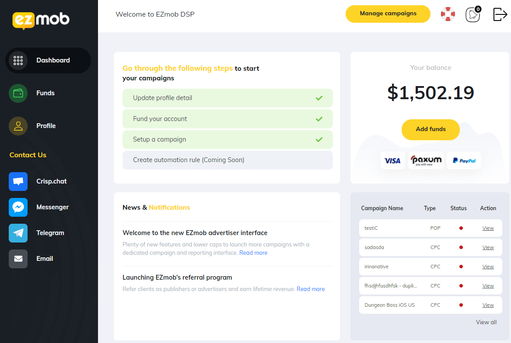Click the Email envelope icon

(18, 258)
